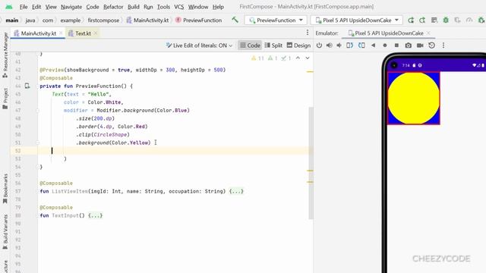Open Resource Manager side panel

click(x=5, y=55)
